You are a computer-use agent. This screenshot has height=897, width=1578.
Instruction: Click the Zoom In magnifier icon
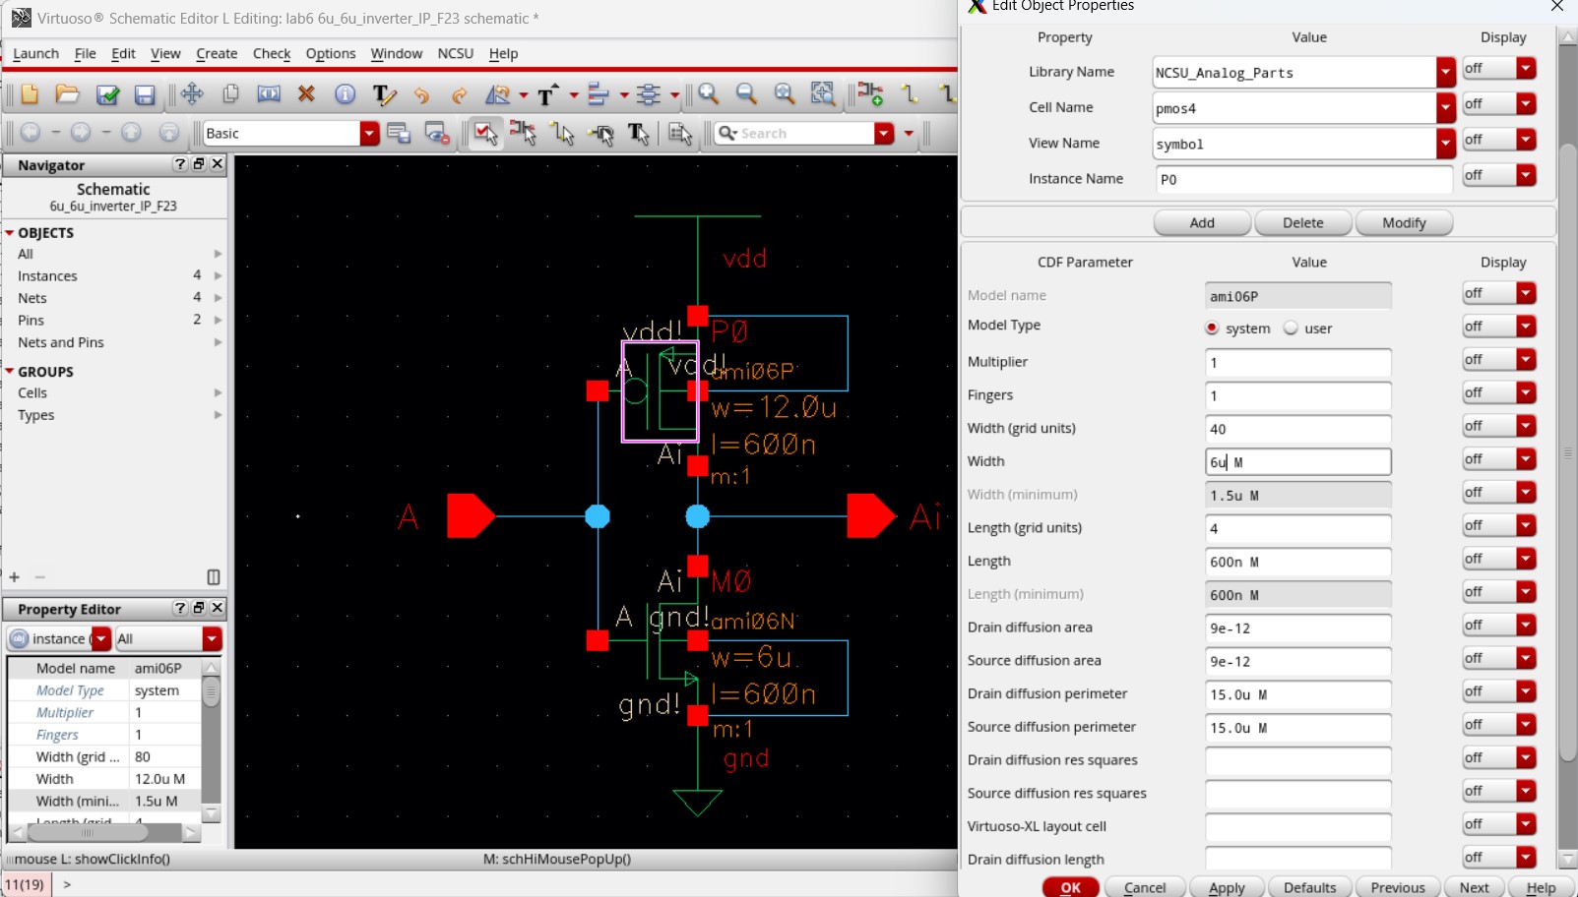coord(708,93)
